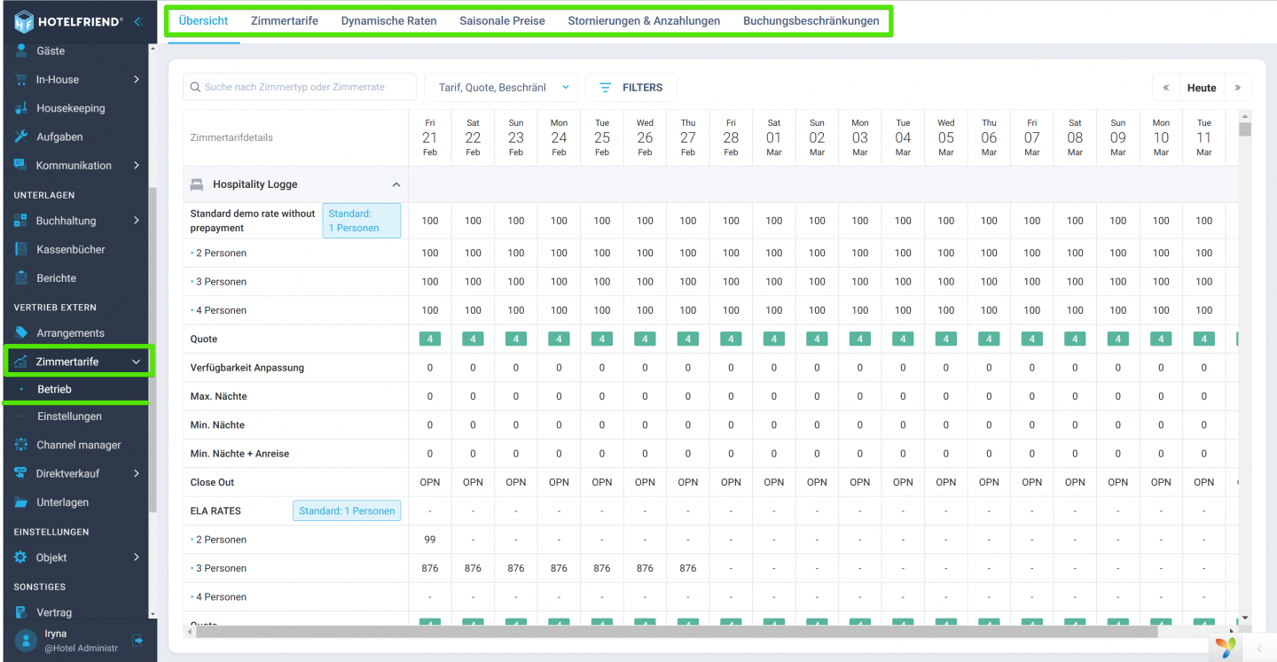Click FILTERS button
The width and height of the screenshot is (1277, 662).
(631, 88)
